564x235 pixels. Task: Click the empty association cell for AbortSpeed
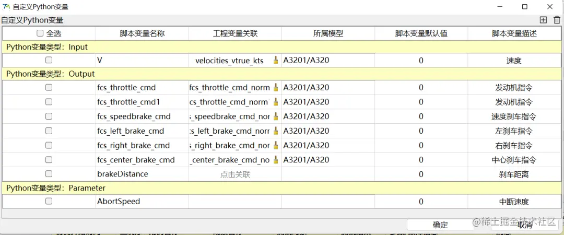click(x=235, y=201)
